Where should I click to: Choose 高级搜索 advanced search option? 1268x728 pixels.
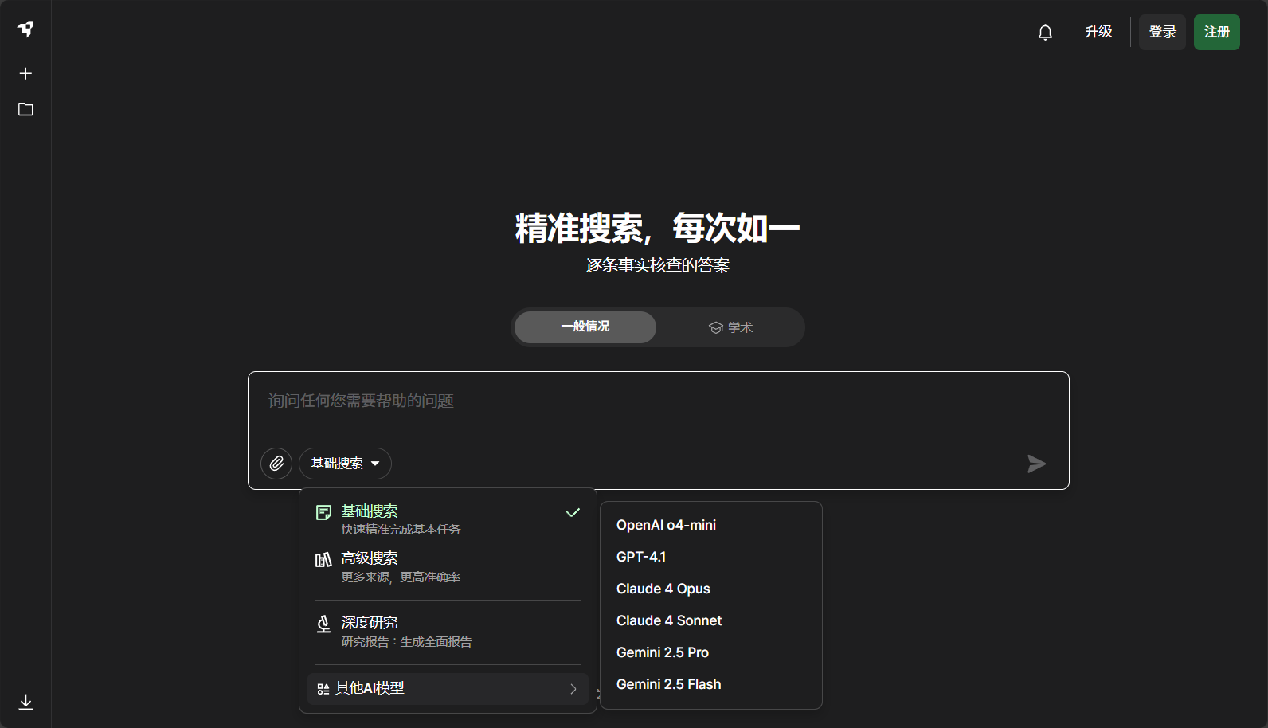point(448,567)
